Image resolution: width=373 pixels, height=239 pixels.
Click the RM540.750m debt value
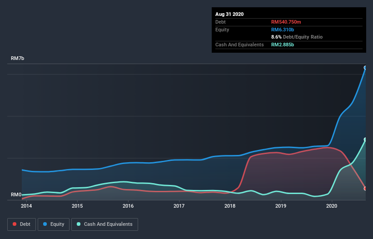click(x=286, y=22)
